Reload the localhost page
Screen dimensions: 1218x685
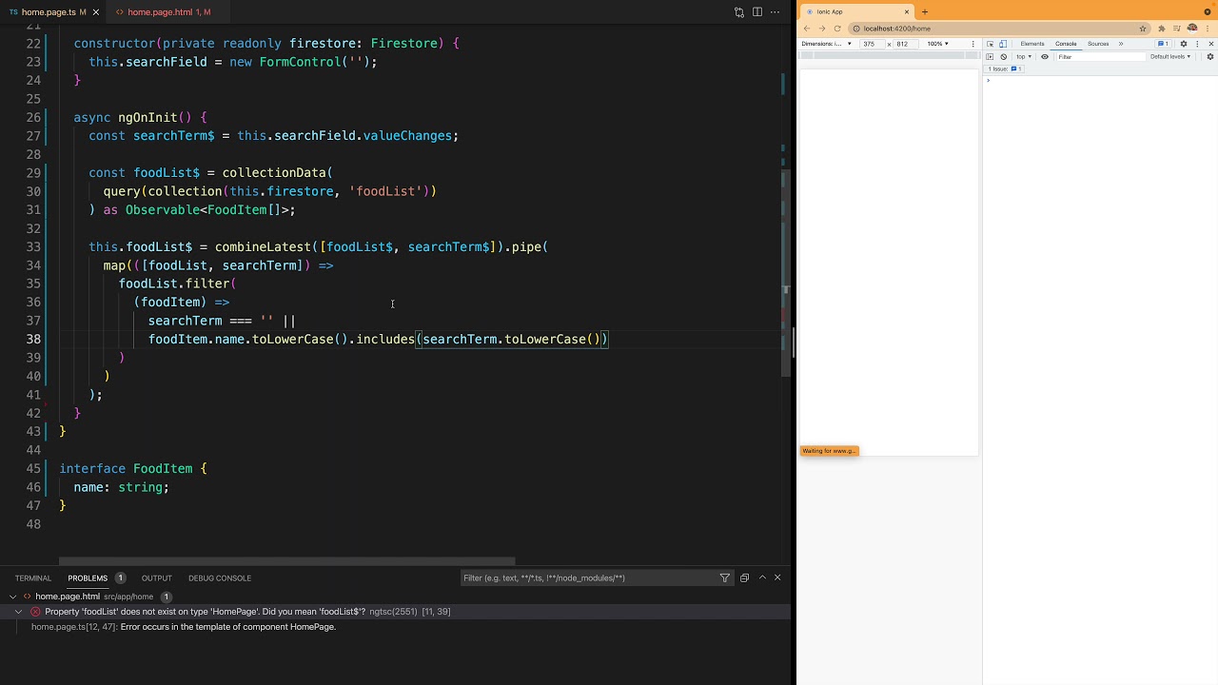[x=837, y=29]
